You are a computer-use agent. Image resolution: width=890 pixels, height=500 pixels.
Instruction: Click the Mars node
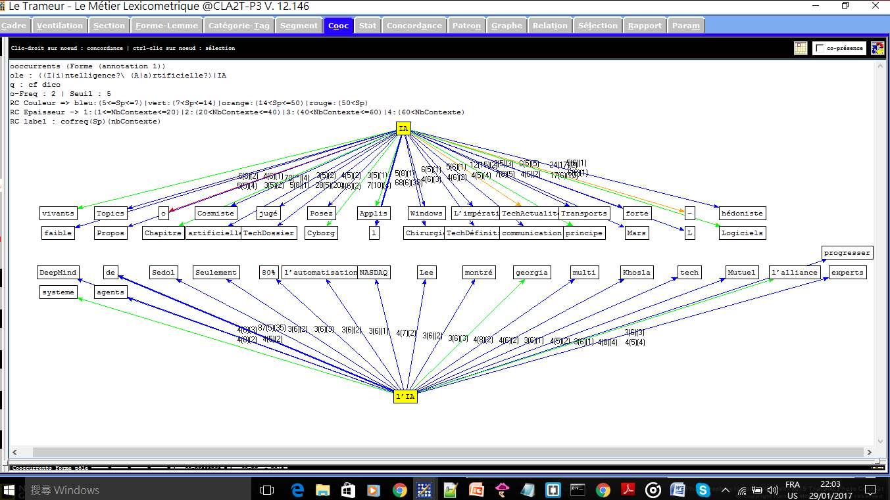[x=637, y=233]
